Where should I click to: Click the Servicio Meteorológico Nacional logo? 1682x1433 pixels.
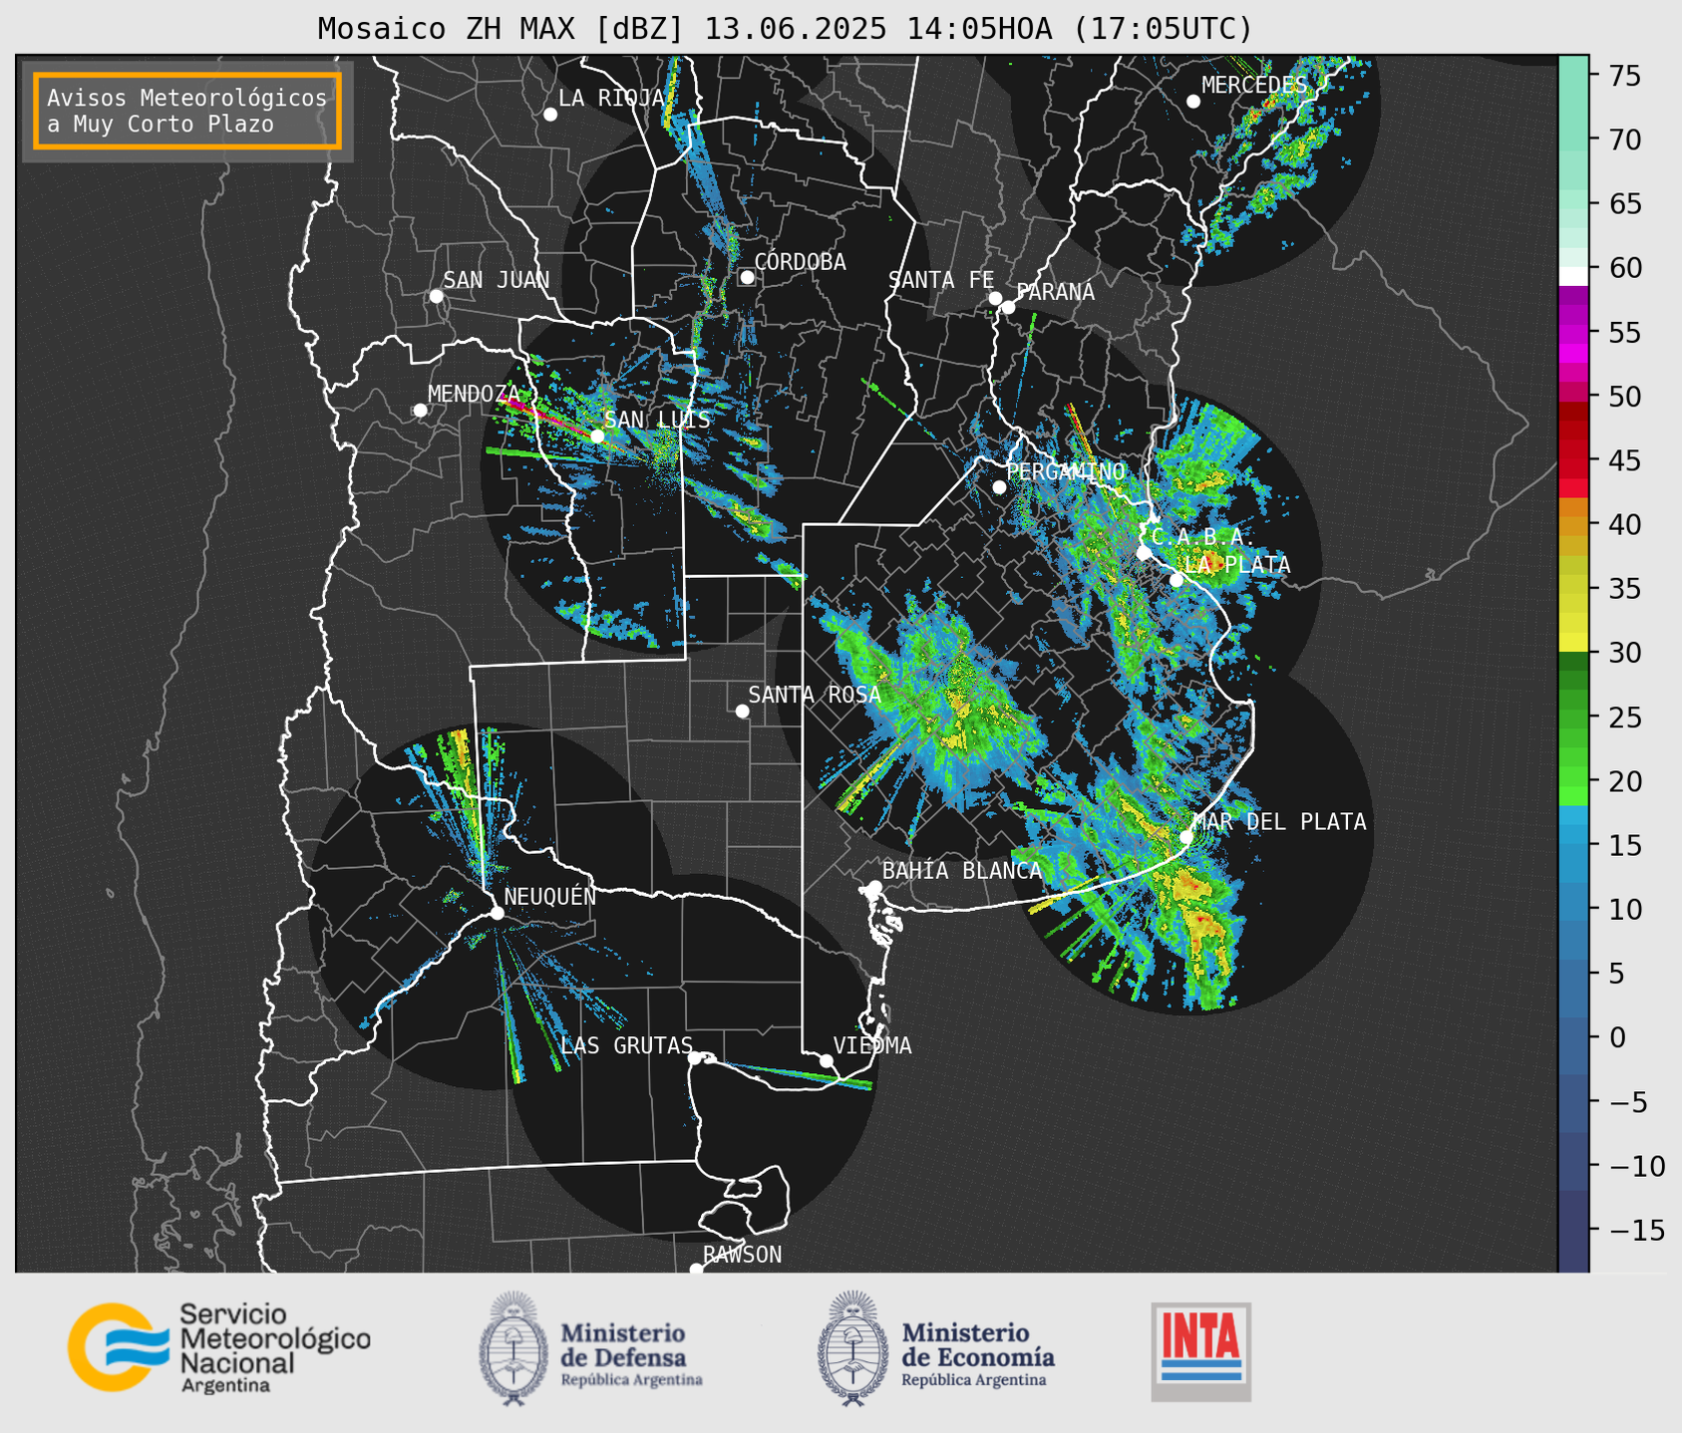tap(218, 1347)
